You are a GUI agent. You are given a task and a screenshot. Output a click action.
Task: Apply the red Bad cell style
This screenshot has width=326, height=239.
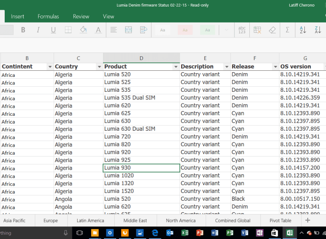click(185, 30)
